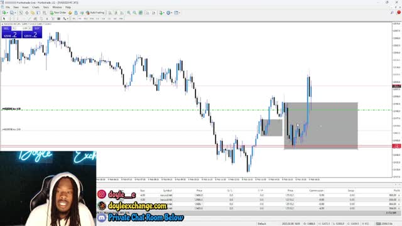Screen dimensions: 402x226
Task: Switch chart to line chart type
Action: [x=122, y=13]
